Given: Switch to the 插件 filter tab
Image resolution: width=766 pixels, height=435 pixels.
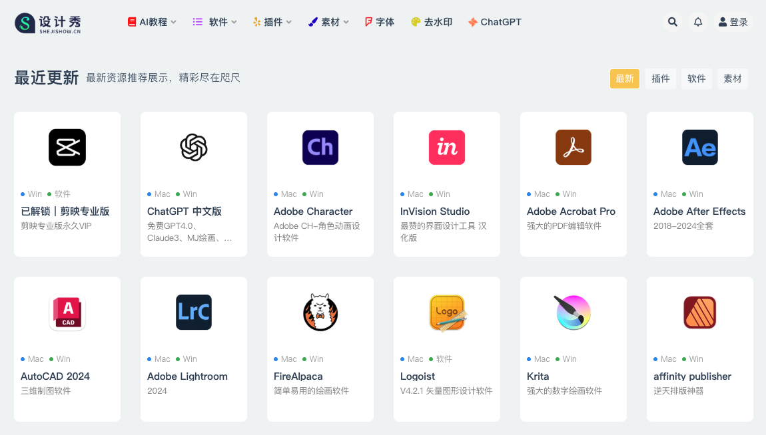Looking at the screenshot, I should click(661, 78).
